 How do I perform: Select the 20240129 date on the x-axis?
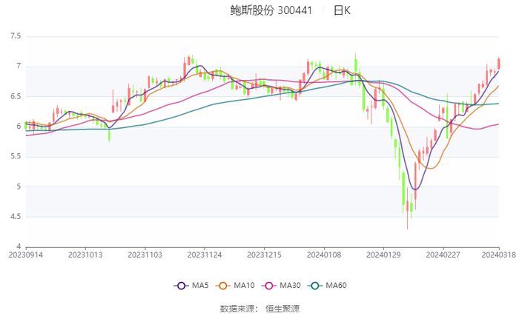(x=384, y=255)
